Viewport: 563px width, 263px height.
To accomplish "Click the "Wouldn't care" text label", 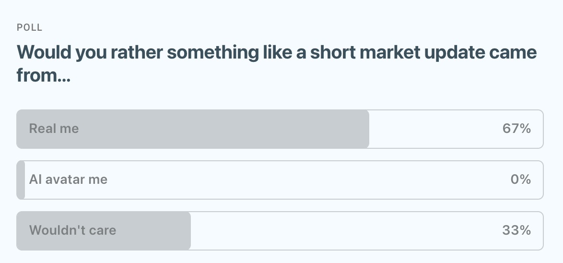I will coord(72,230).
